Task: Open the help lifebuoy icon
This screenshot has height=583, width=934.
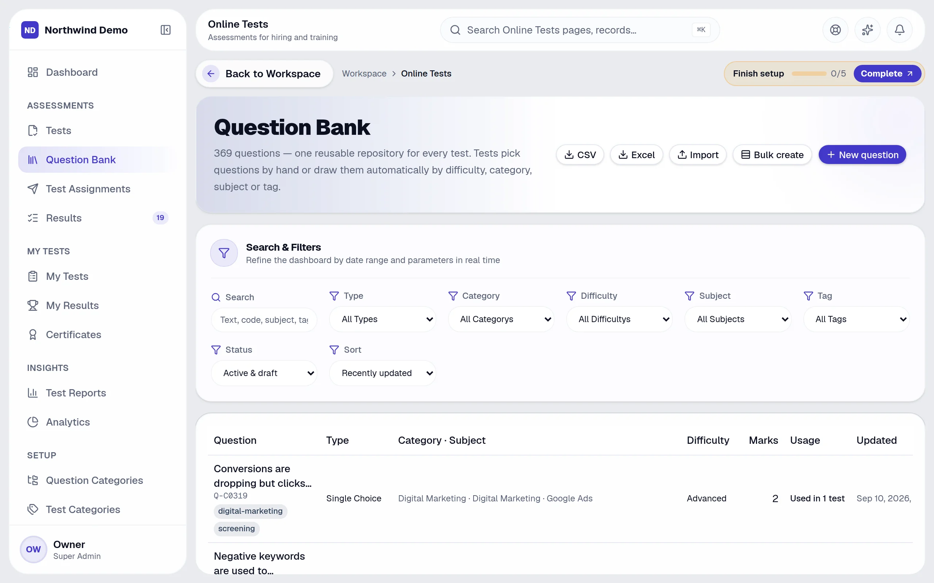Action: 835,30
